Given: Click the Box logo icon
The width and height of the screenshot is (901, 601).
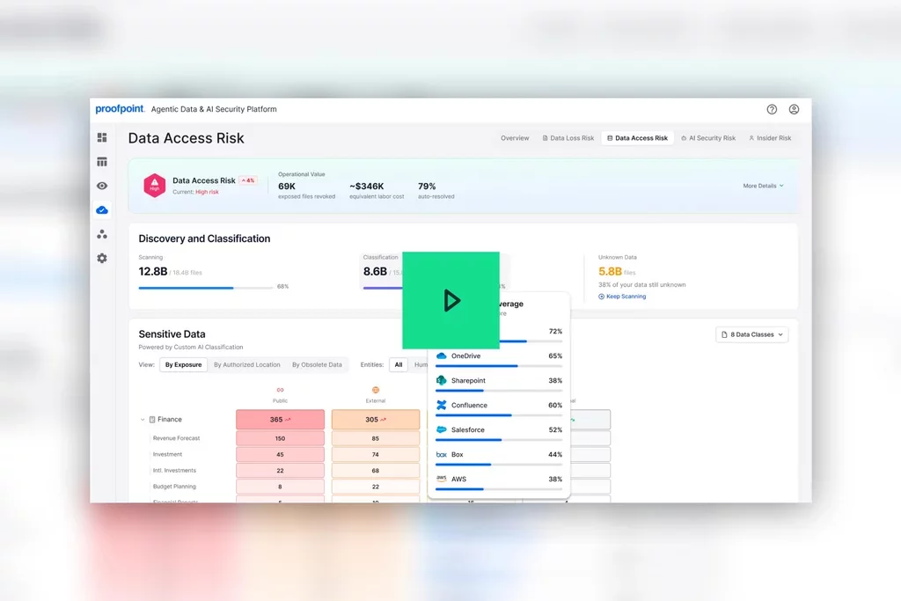Looking at the screenshot, I should [x=442, y=454].
